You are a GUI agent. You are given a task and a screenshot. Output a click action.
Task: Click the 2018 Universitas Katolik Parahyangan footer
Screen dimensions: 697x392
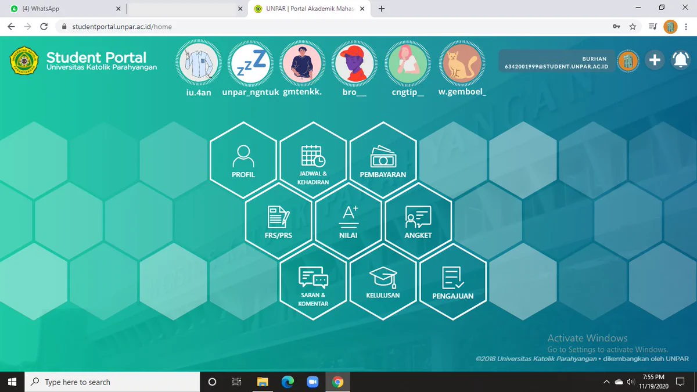[536, 358]
